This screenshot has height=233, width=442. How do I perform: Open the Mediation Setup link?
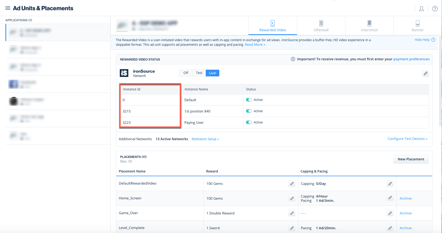tap(205, 139)
